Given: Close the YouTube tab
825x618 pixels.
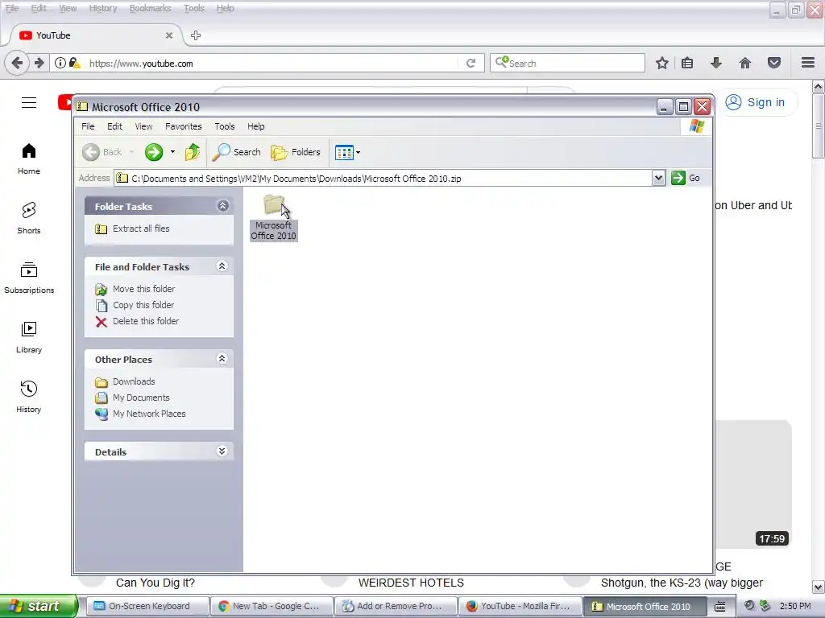Looking at the screenshot, I should [169, 35].
